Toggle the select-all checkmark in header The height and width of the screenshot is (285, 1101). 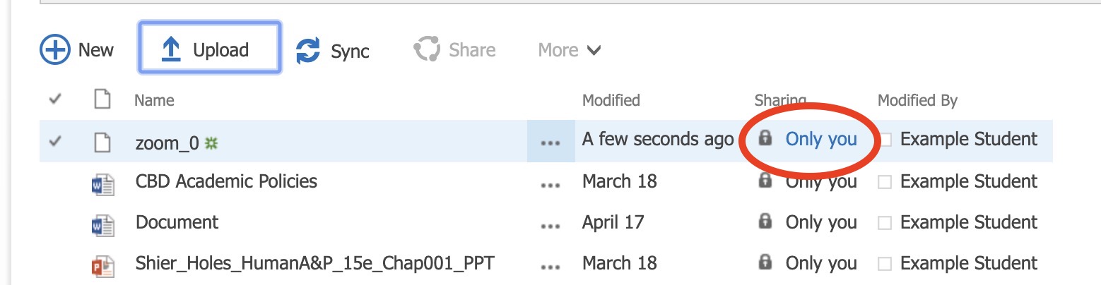tap(55, 100)
